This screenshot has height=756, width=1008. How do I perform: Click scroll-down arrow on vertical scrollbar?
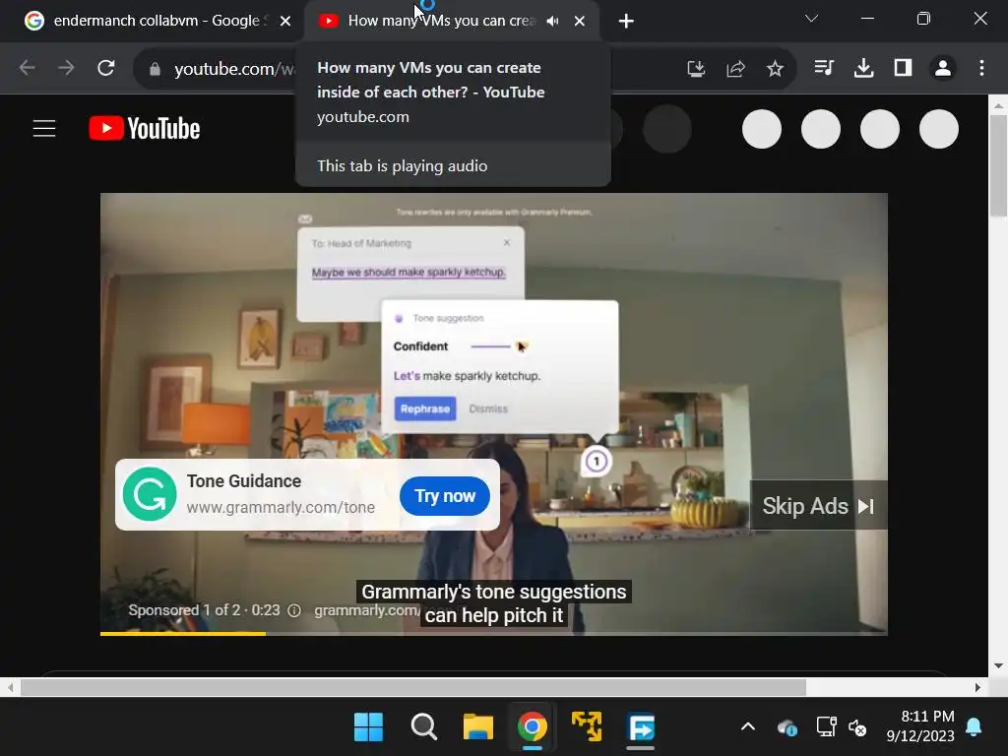pos(998,666)
